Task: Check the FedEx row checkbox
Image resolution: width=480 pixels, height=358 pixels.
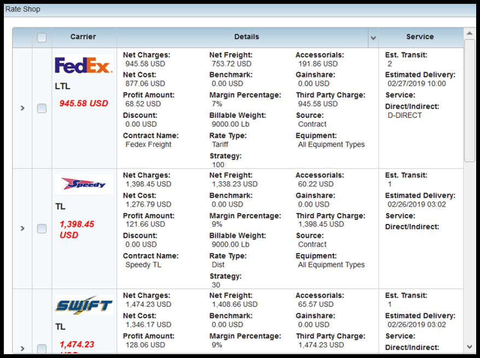Action: (42, 108)
